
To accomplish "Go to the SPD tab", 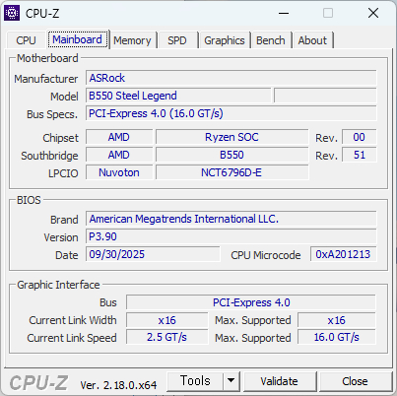I will [177, 40].
